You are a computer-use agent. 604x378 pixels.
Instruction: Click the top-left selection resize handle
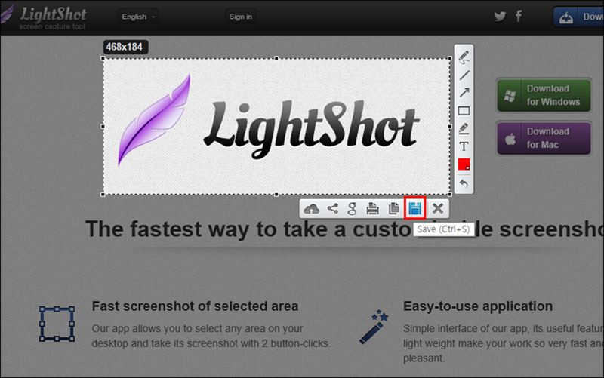click(103, 59)
